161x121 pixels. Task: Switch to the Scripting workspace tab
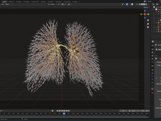(75, 2)
